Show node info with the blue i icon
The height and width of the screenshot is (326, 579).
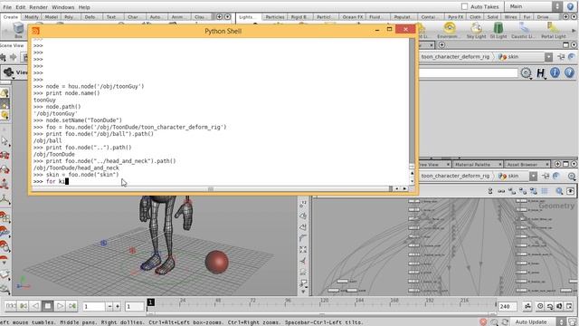click(555, 72)
